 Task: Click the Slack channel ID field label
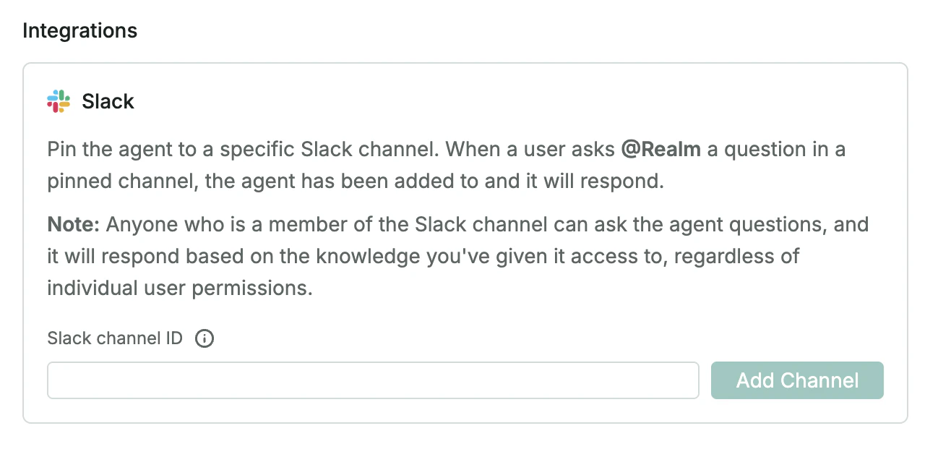(114, 338)
